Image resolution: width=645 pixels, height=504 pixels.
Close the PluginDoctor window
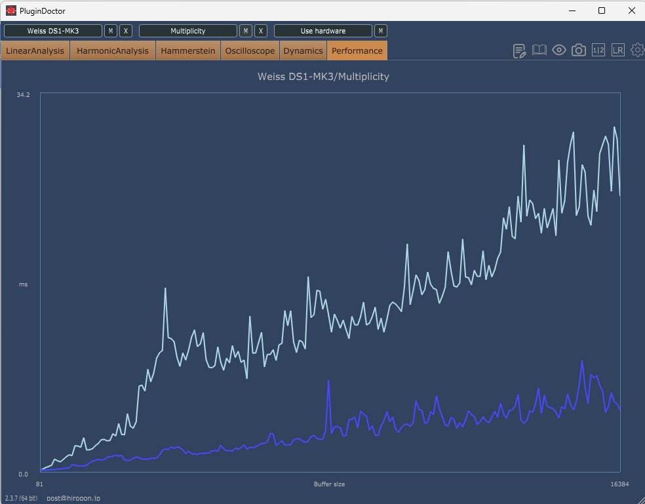632,10
